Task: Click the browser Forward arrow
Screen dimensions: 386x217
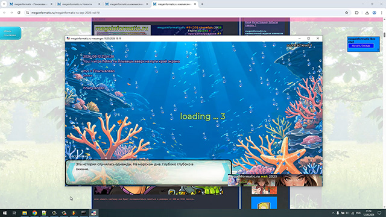Action: point(11,13)
